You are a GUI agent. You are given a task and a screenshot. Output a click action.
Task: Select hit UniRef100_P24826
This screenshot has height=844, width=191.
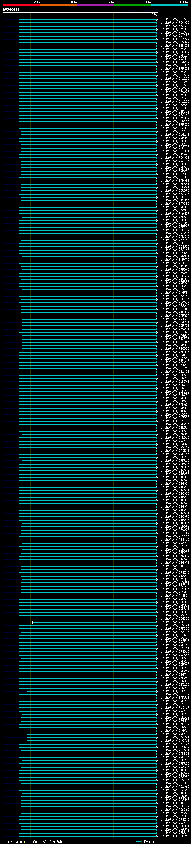175,444
